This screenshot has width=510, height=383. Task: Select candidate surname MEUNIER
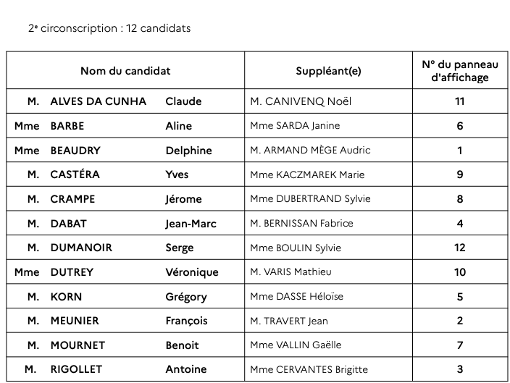point(75,321)
